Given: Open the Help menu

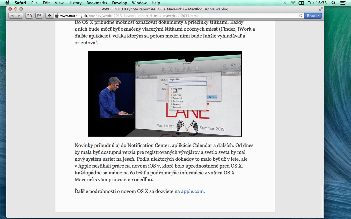Looking at the screenshot, I should coord(156,3).
